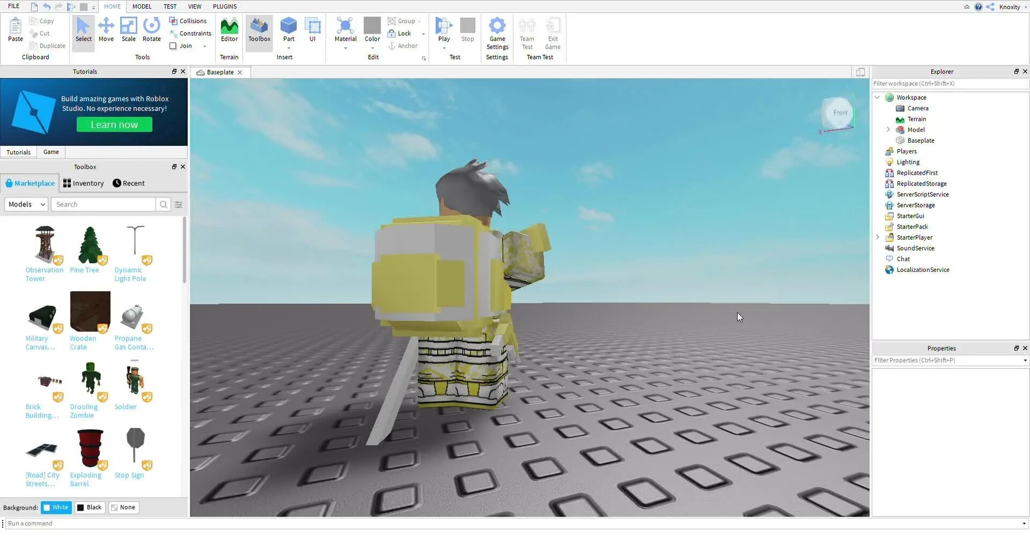
Task: Toggle Collisions option
Action: (188, 21)
